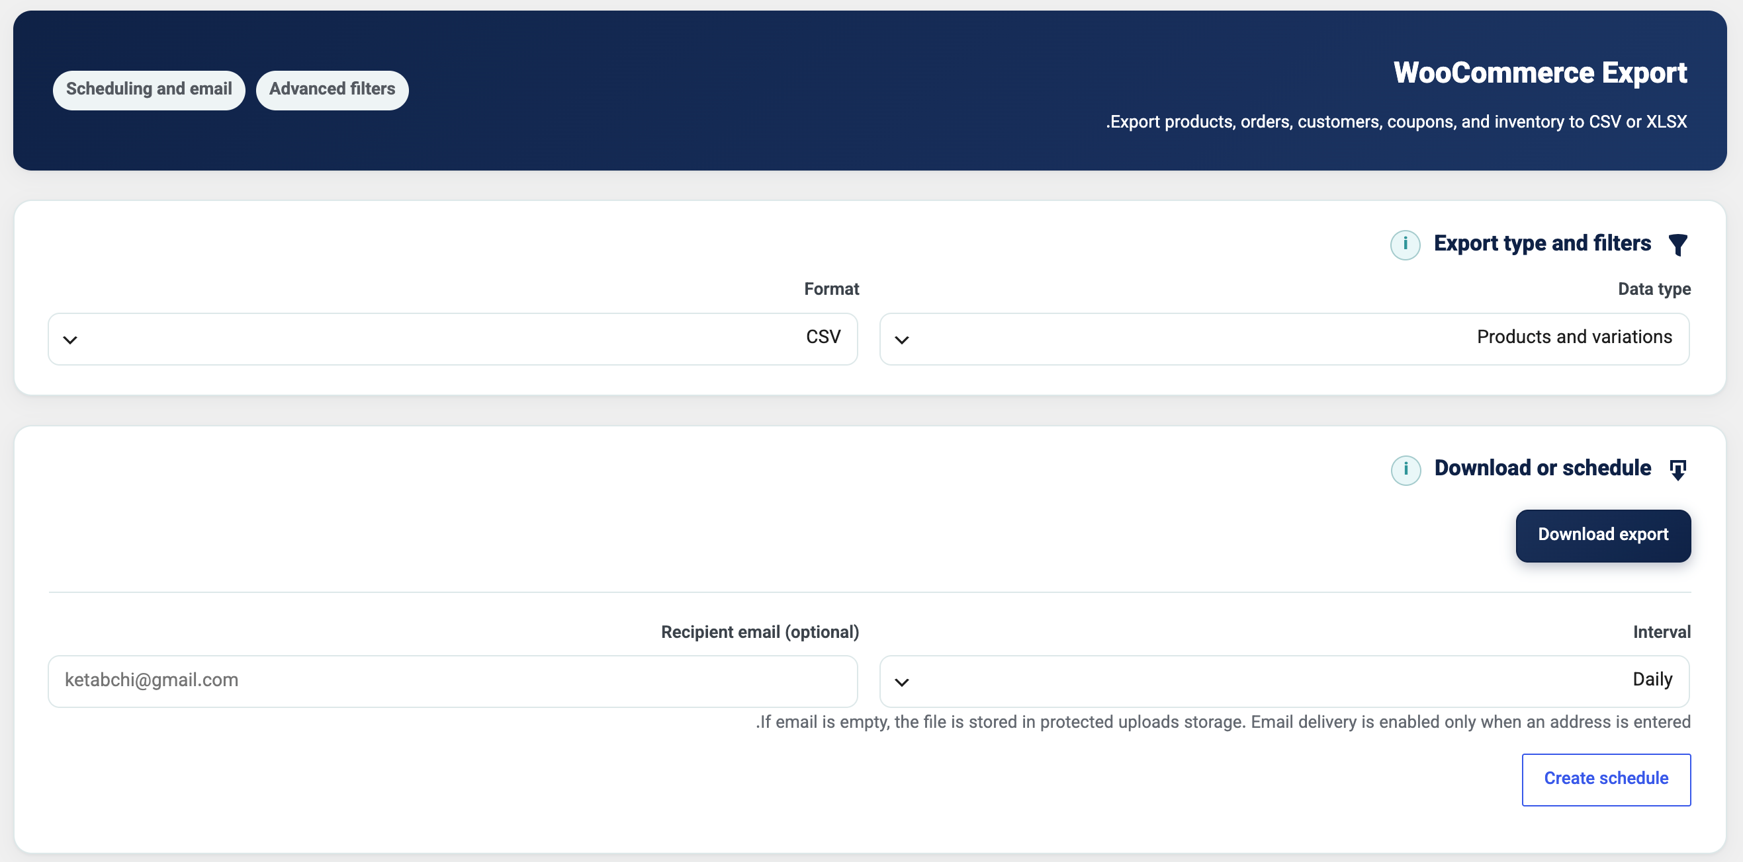Click the WooCommerce Export heading
Screen dimensions: 1743x862
[x=1540, y=73]
